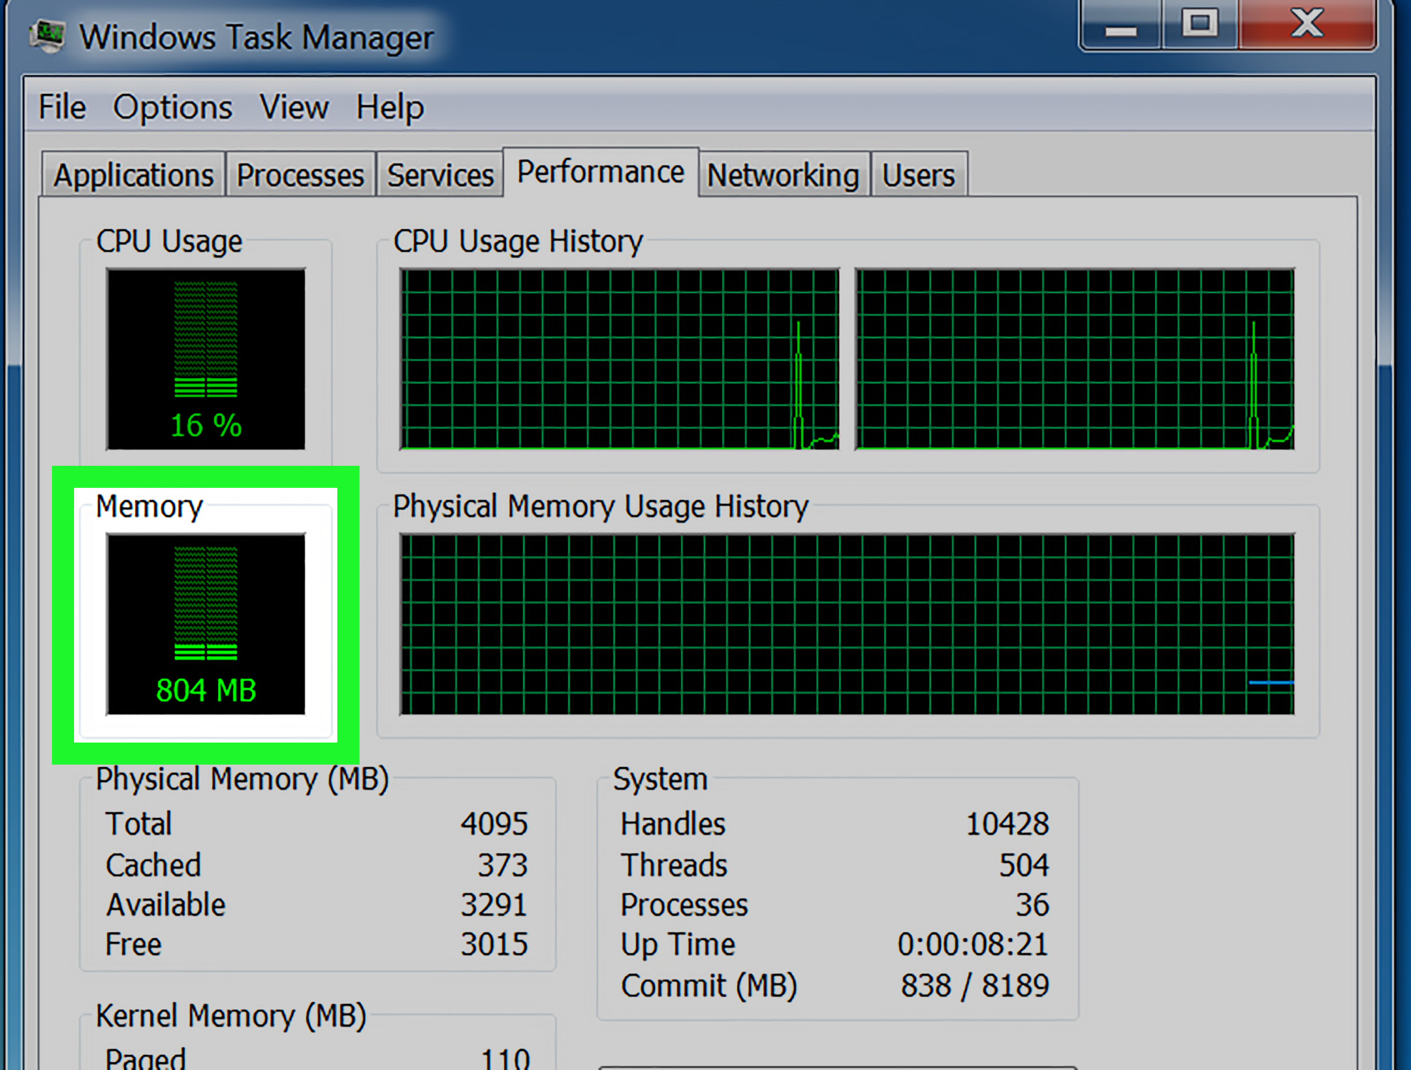The image size is (1411, 1070).
Task: Open the File menu
Action: [62, 107]
